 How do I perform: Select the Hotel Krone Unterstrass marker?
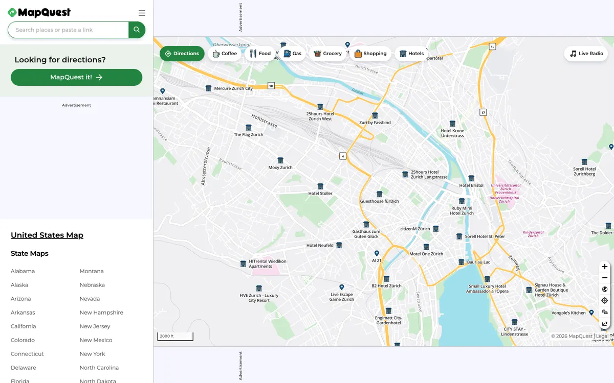(x=452, y=124)
